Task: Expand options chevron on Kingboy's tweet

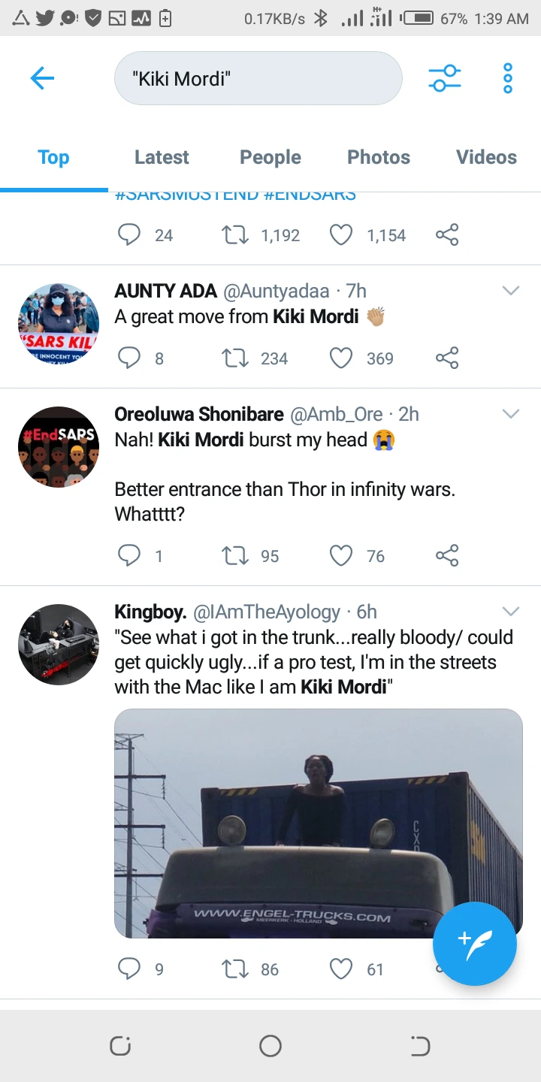Action: pyautogui.click(x=511, y=612)
